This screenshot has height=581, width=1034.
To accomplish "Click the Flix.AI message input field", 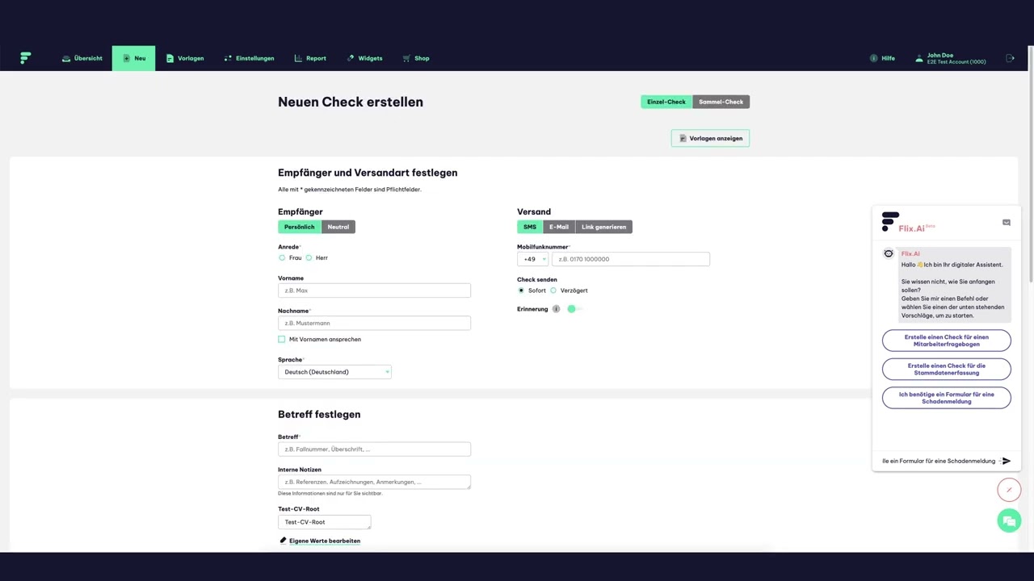I will [939, 461].
